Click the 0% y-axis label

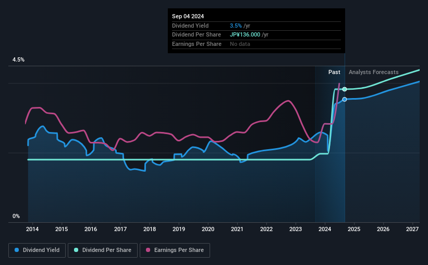click(x=16, y=216)
